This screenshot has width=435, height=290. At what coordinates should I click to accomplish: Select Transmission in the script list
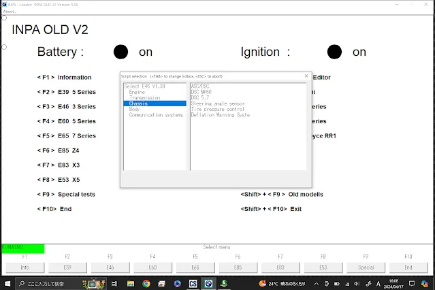click(144, 97)
